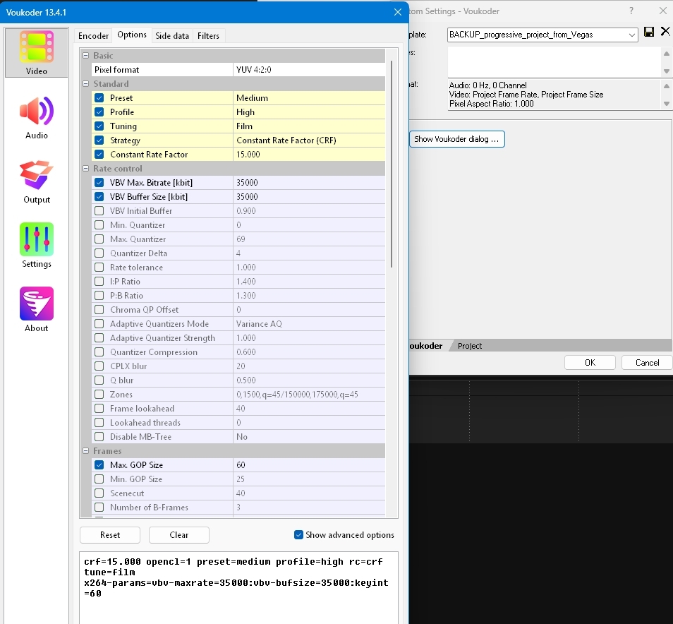
Task: Click inside the encoder parameters text box
Action: click(238, 587)
